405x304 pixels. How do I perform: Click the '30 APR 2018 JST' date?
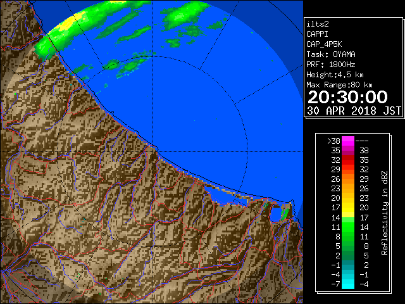pyautogui.click(x=354, y=111)
